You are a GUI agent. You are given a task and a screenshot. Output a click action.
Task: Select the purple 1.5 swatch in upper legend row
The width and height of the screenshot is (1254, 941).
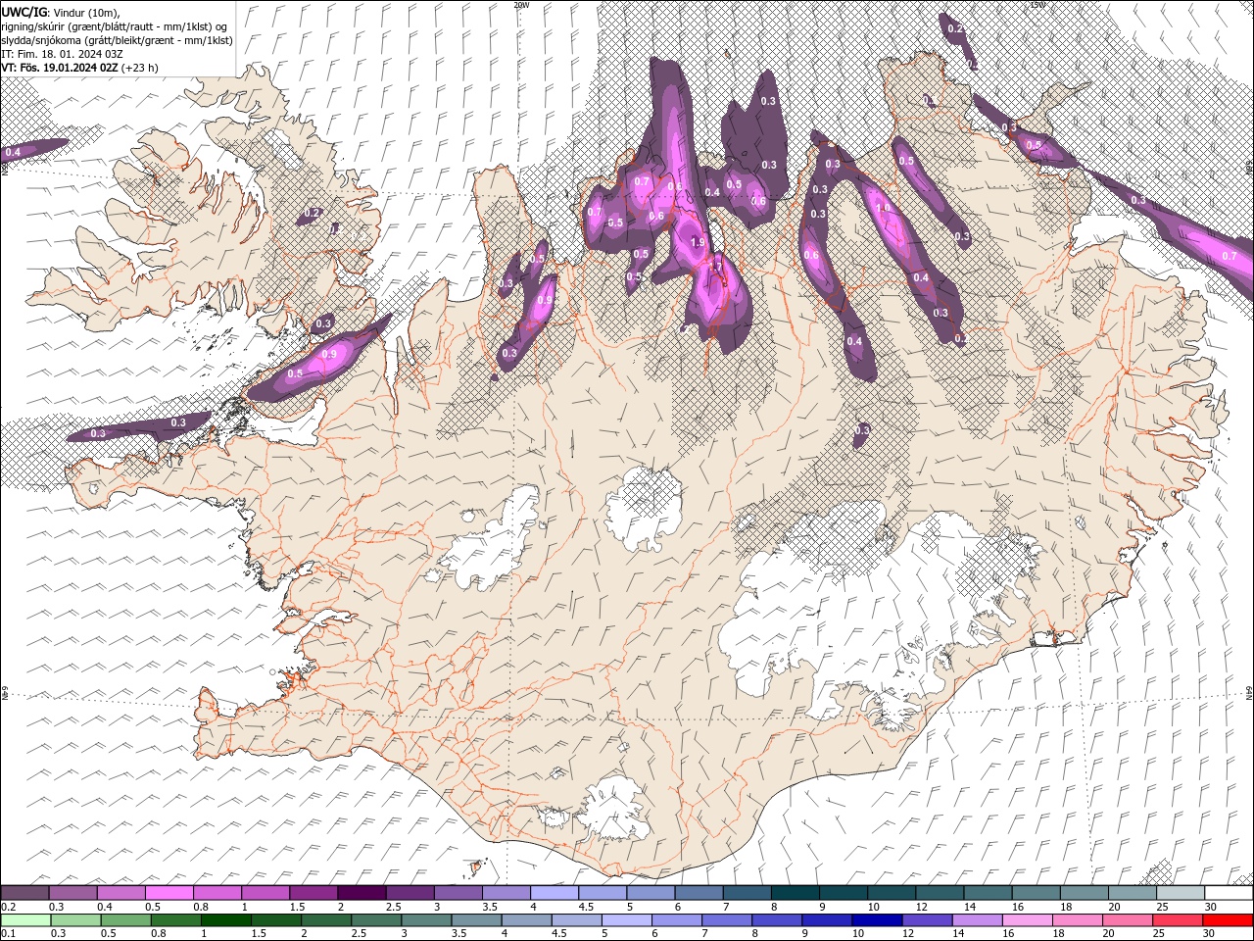[313, 893]
